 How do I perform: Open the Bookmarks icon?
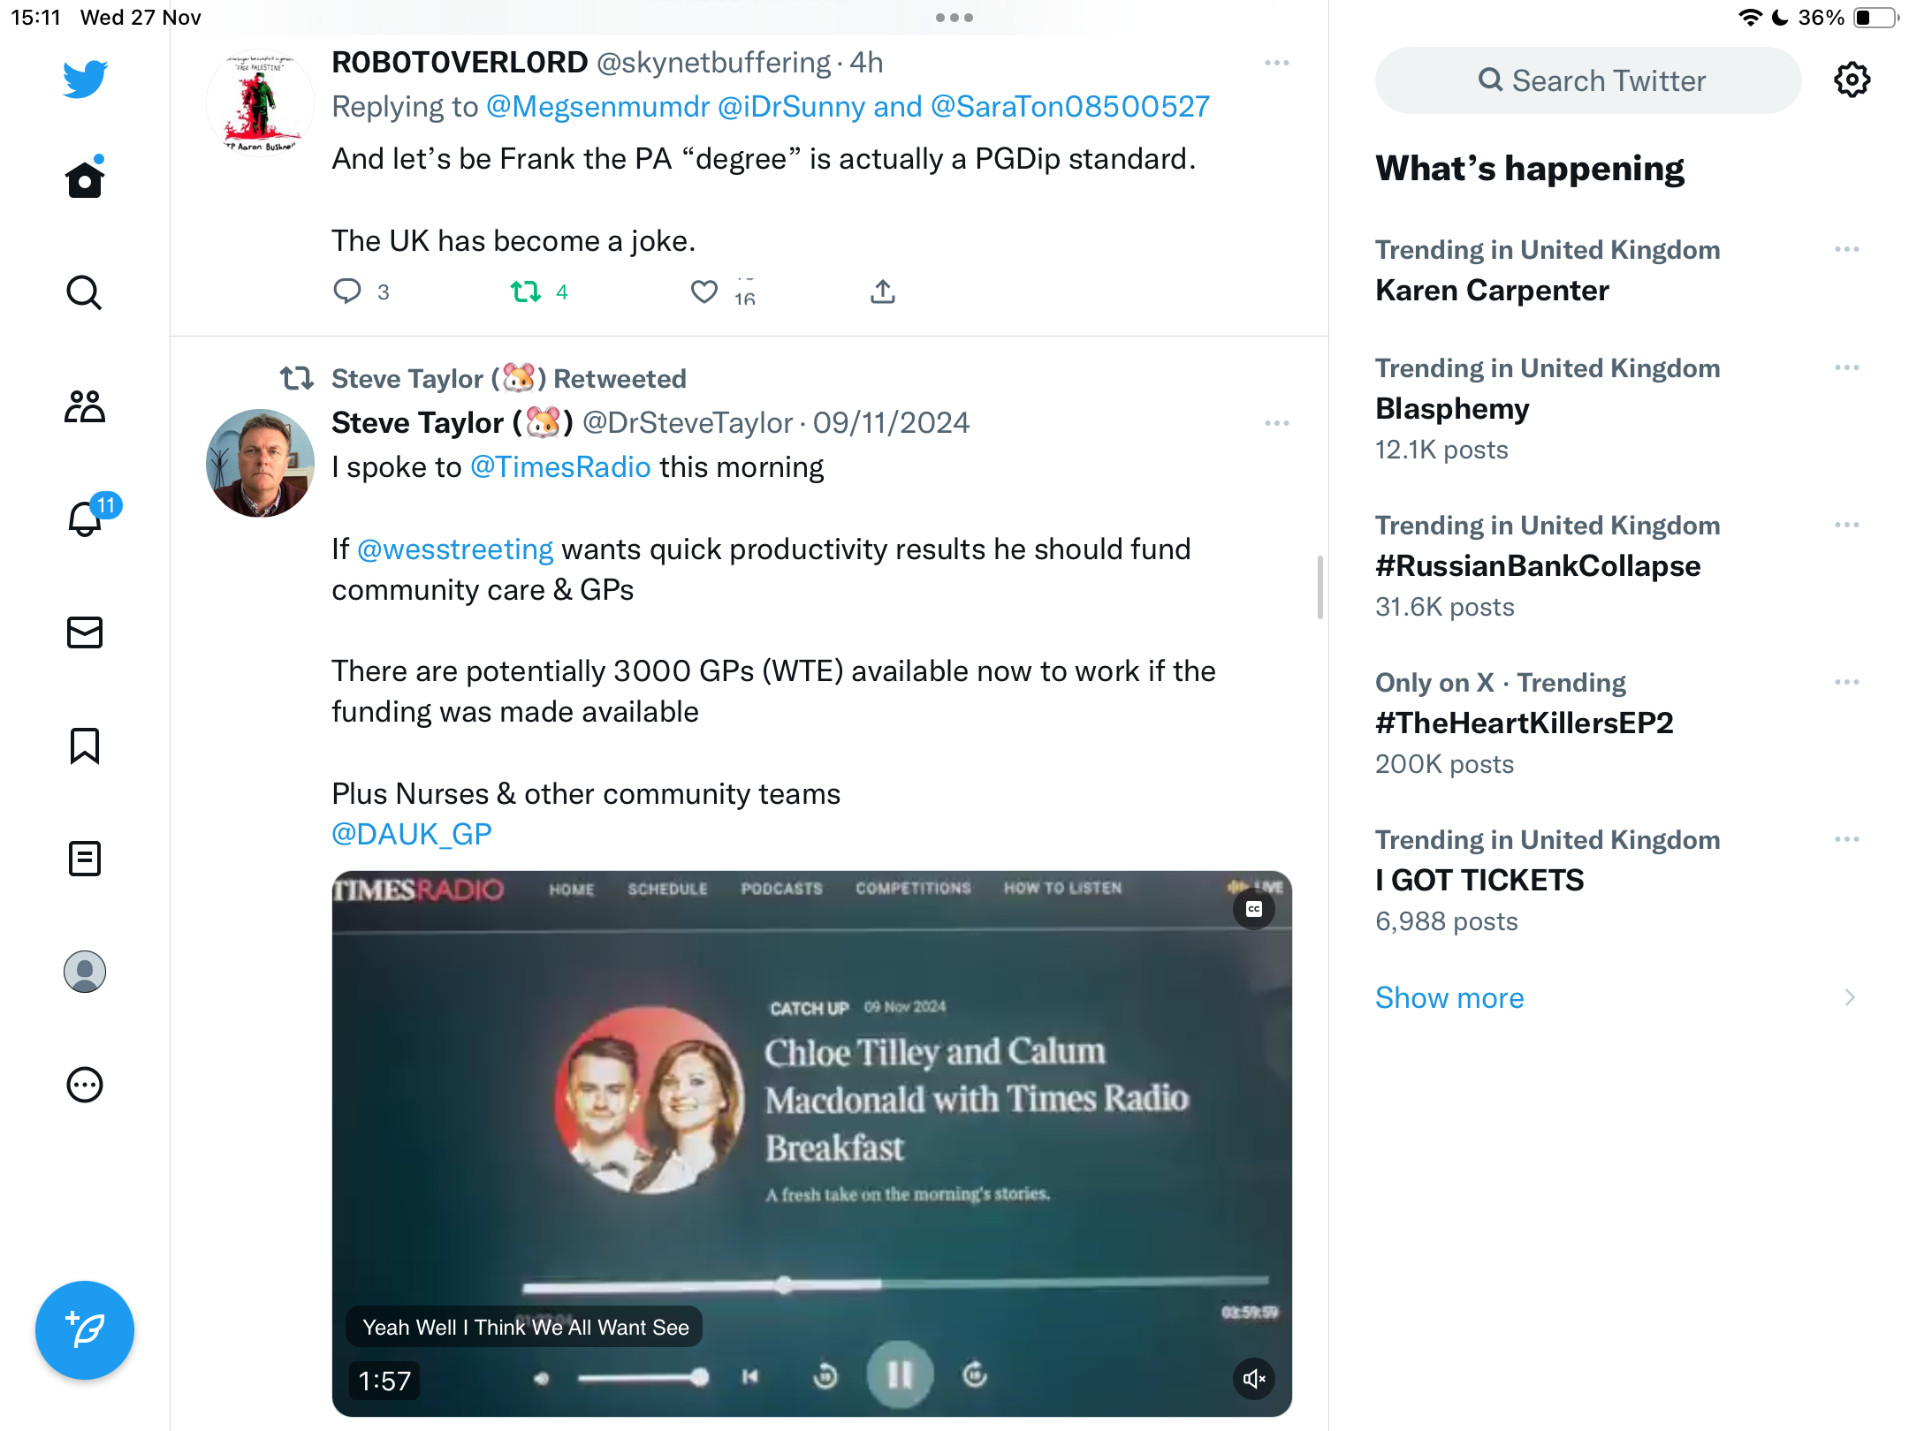85,746
